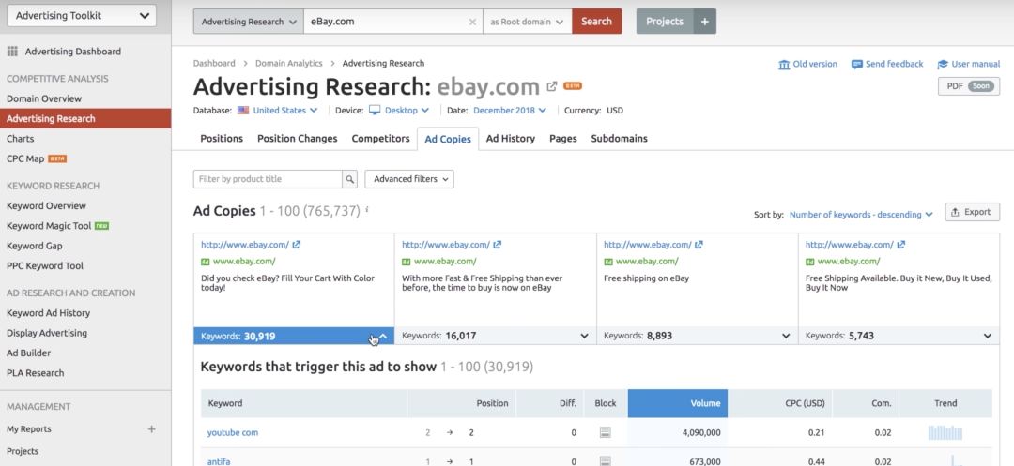Sort table by CPC (USD) column header

pos(780,403)
